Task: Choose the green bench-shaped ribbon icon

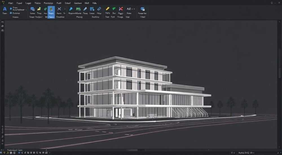Action: tap(78, 9)
